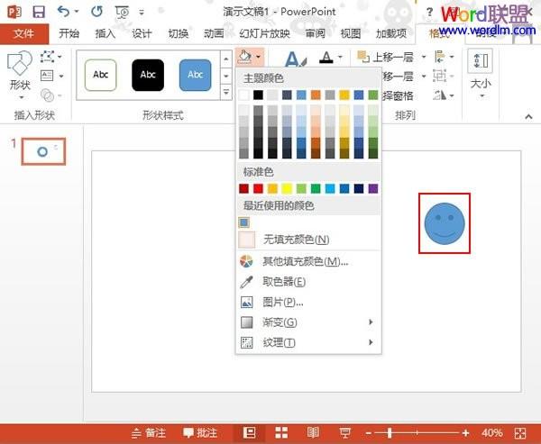Open the Gradient (渐变) submenu
The width and height of the screenshot is (541, 444).
pyautogui.click(x=308, y=322)
